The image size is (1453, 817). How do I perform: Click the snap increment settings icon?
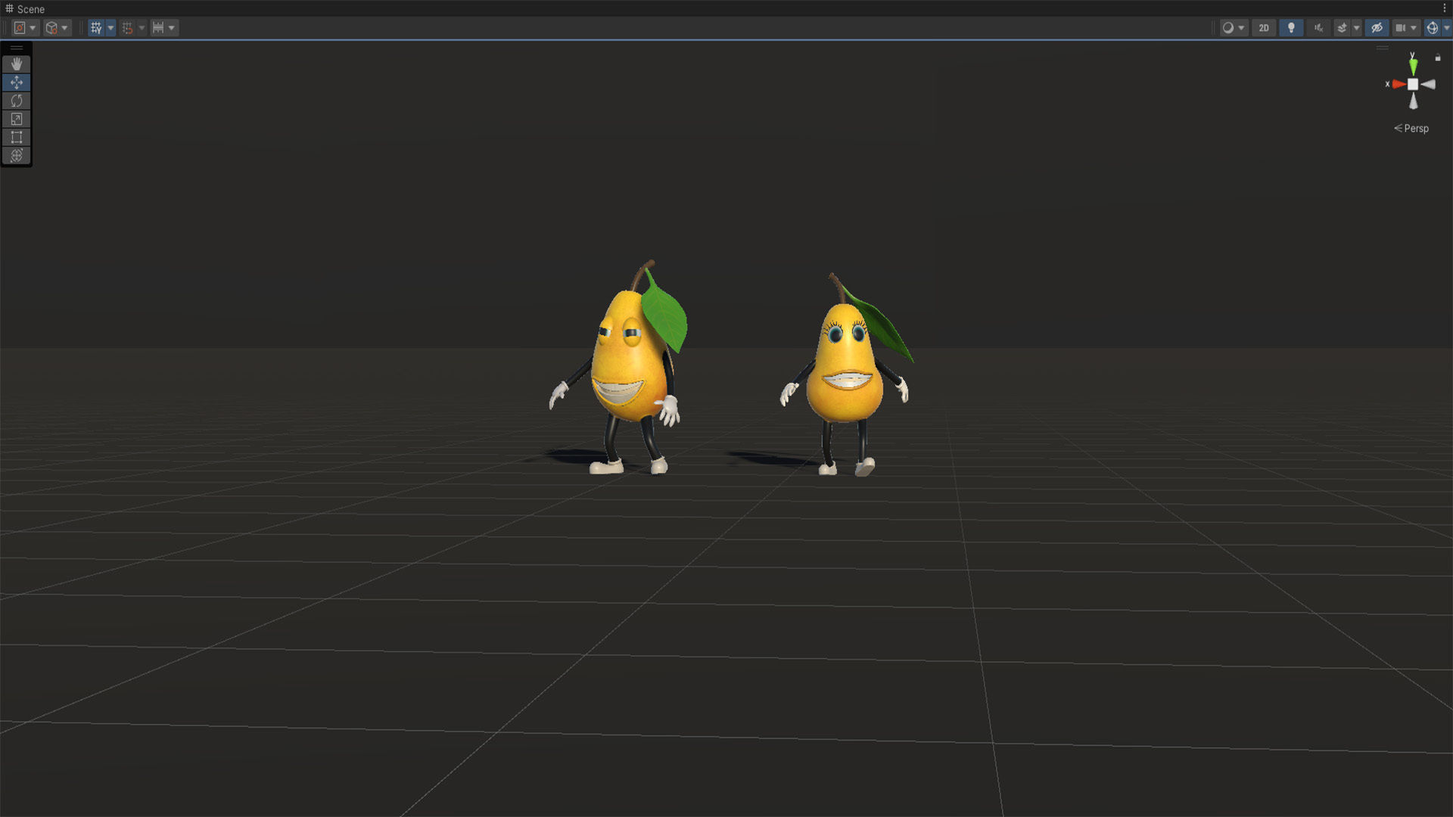tap(158, 28)
